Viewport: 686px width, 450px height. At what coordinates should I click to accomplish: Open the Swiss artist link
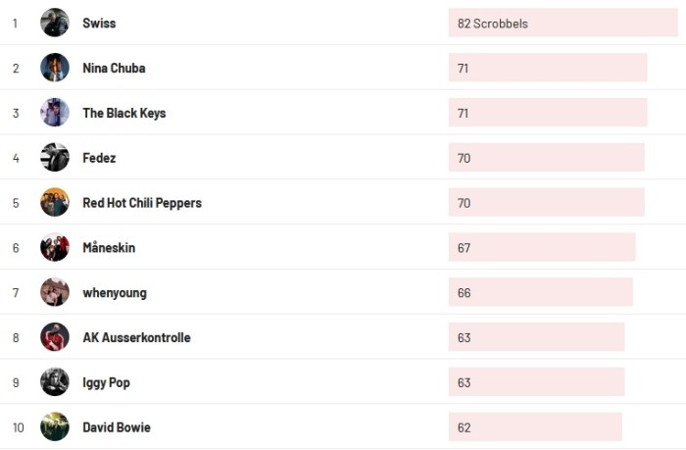pos(99,23)
